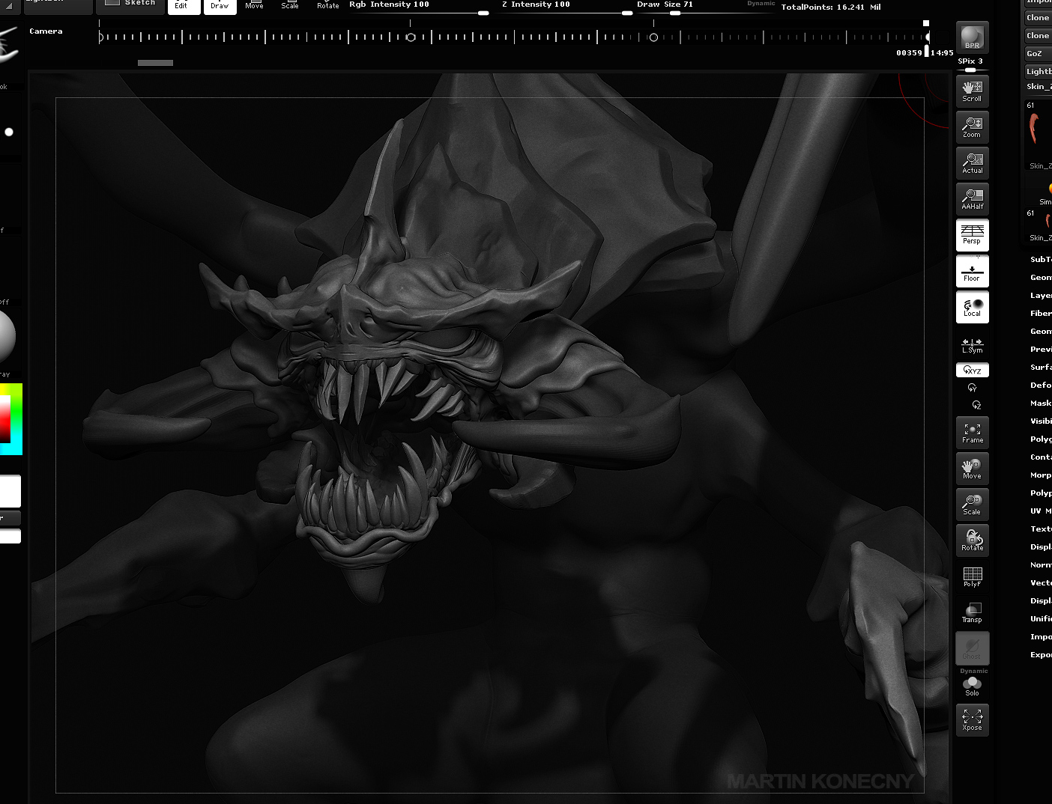
Task: Expand the Deformation palette section
Action: pos(1040,385)
